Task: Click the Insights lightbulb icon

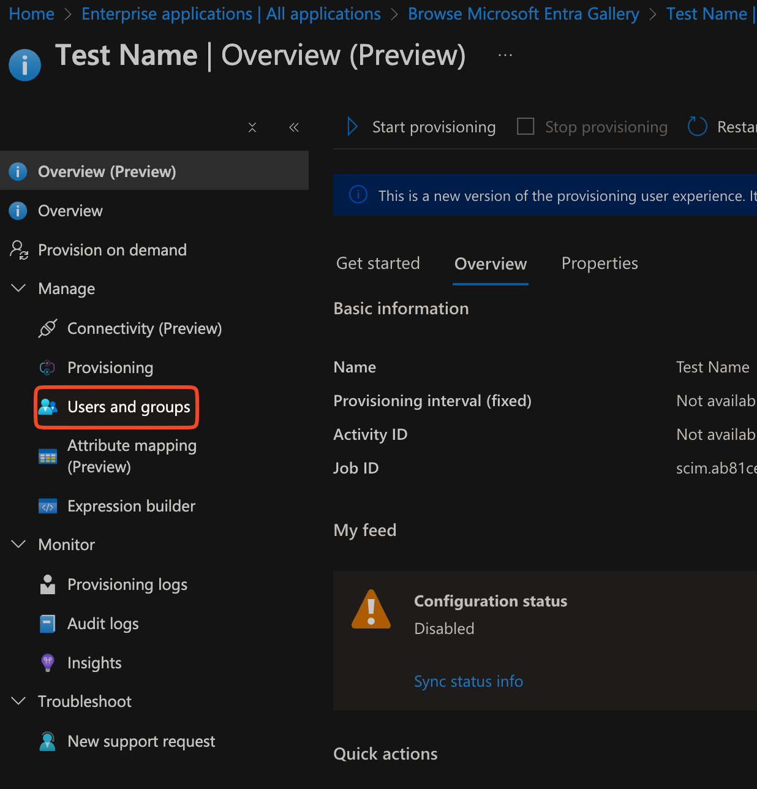Action: point(48,663)
